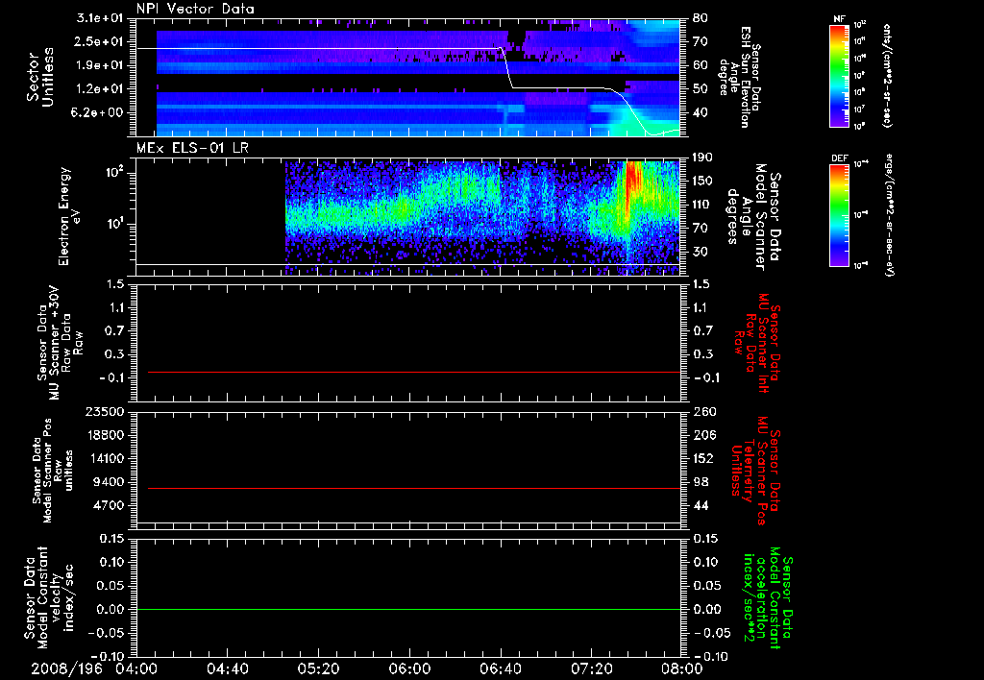Click the 2.5e+01 sector tick label
Screen dimensions: 984x680
pyautogui.click(x=100, y=41)
